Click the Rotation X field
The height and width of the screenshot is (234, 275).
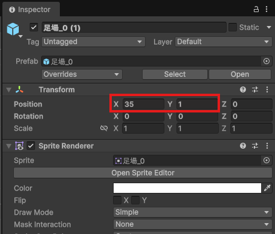tap(143, 116)
